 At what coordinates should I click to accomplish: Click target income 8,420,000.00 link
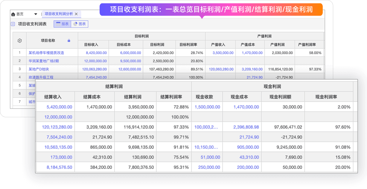96,53
